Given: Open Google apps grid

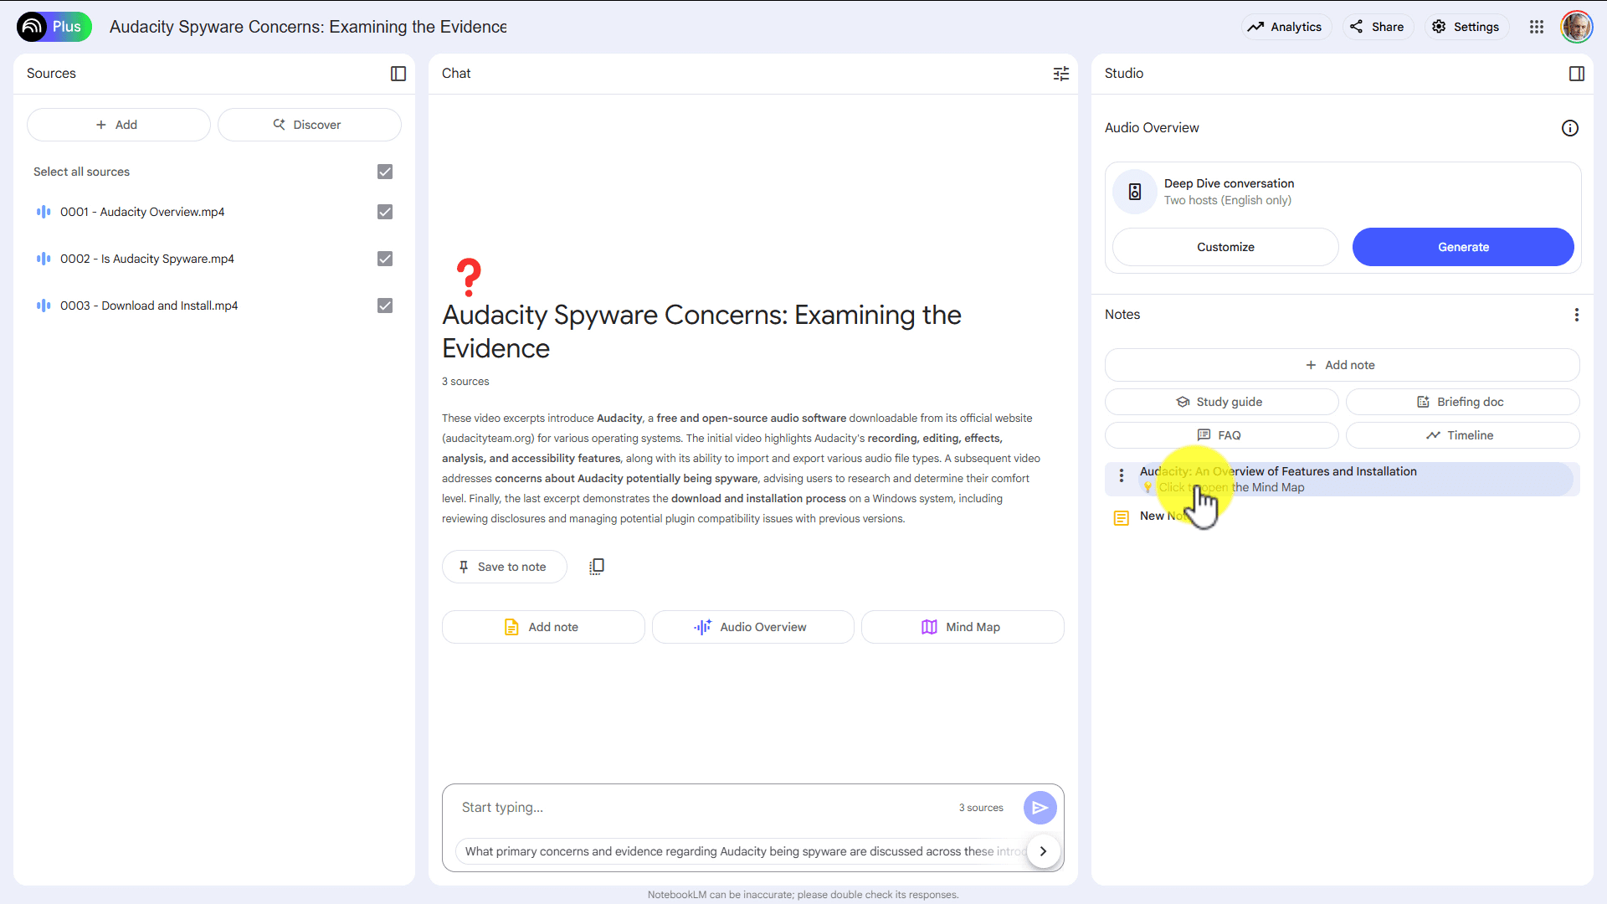Looking at the screenshot, I should [x=1537, y=27].
